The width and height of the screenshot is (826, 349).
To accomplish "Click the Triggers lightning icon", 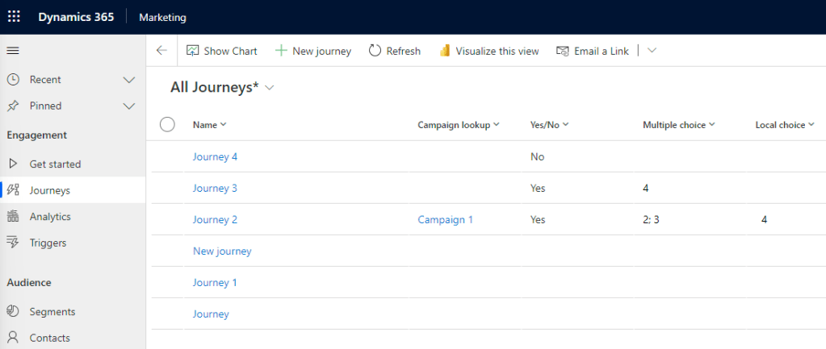I will pos(13,243).
